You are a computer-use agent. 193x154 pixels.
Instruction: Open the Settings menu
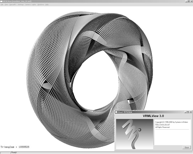21,5
